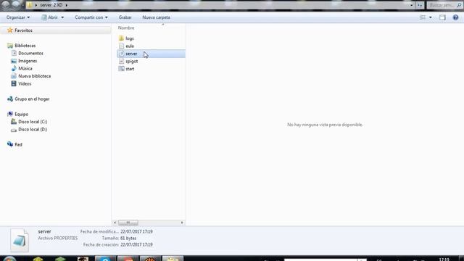The image size is (464, 261).
Task: Go back using the Back arrow button
Action: [x=6, y=4]
